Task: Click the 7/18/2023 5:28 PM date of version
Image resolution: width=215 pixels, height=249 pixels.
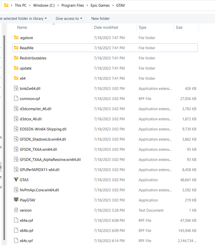Action: click(x=109, y=210)
